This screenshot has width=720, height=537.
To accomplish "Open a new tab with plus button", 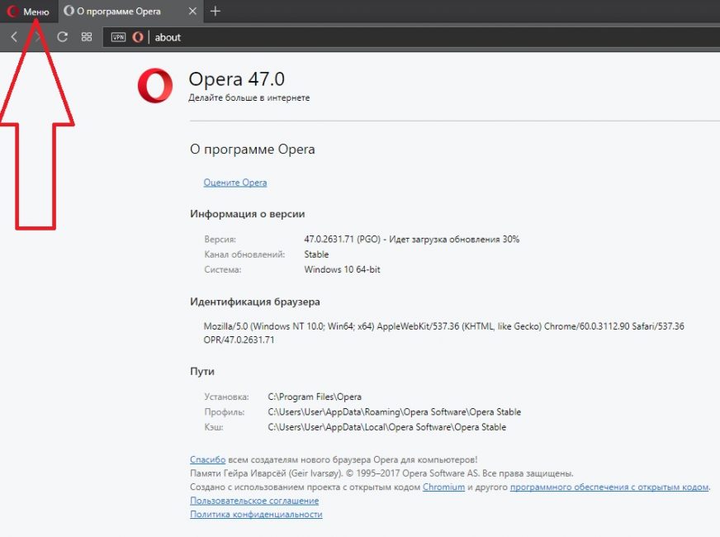I will pos(216,11).
